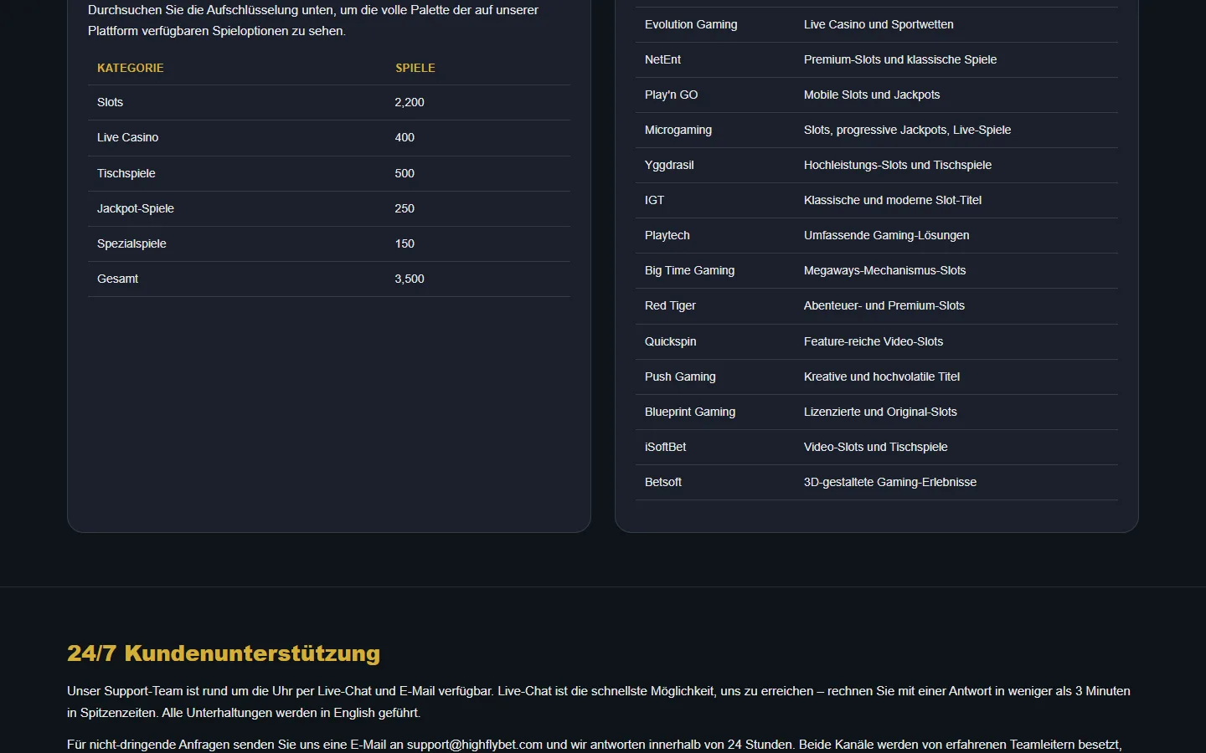Select the Playtech provider name
The image size is (1206, 753).
[x=667, y=235]
